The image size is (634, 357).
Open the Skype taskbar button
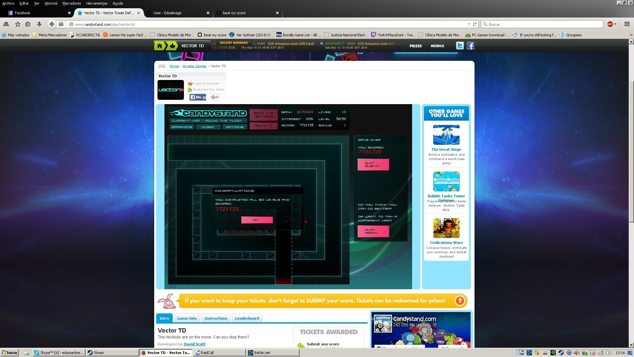coord(59,353)
